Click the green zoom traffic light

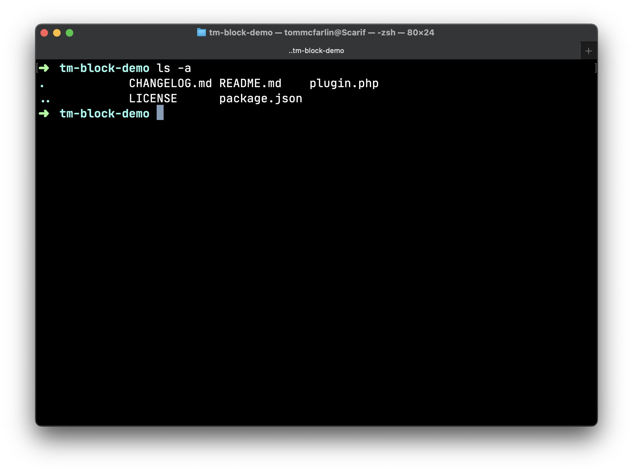[x=69, y=33]
